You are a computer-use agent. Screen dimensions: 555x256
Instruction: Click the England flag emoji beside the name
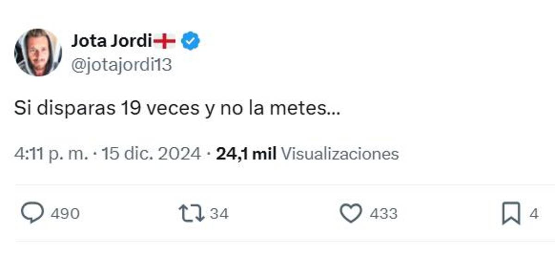164,42
